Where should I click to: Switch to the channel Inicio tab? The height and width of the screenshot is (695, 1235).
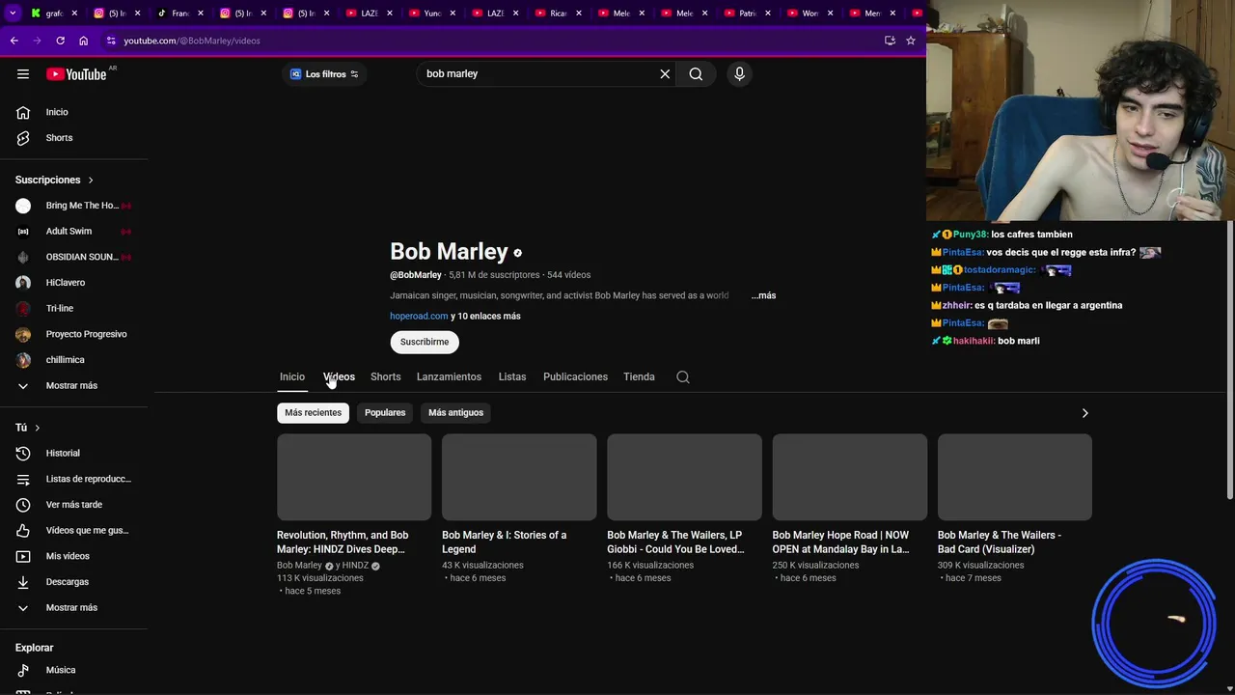[291, 377]
